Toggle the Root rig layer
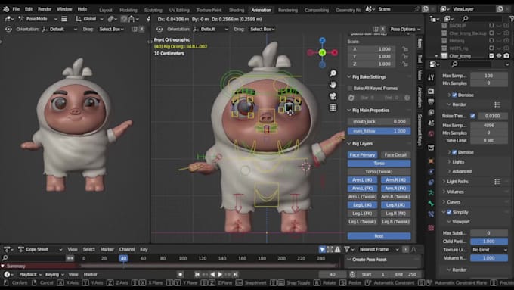The height and width of the screenshot is (290, 514). point(379,236)
